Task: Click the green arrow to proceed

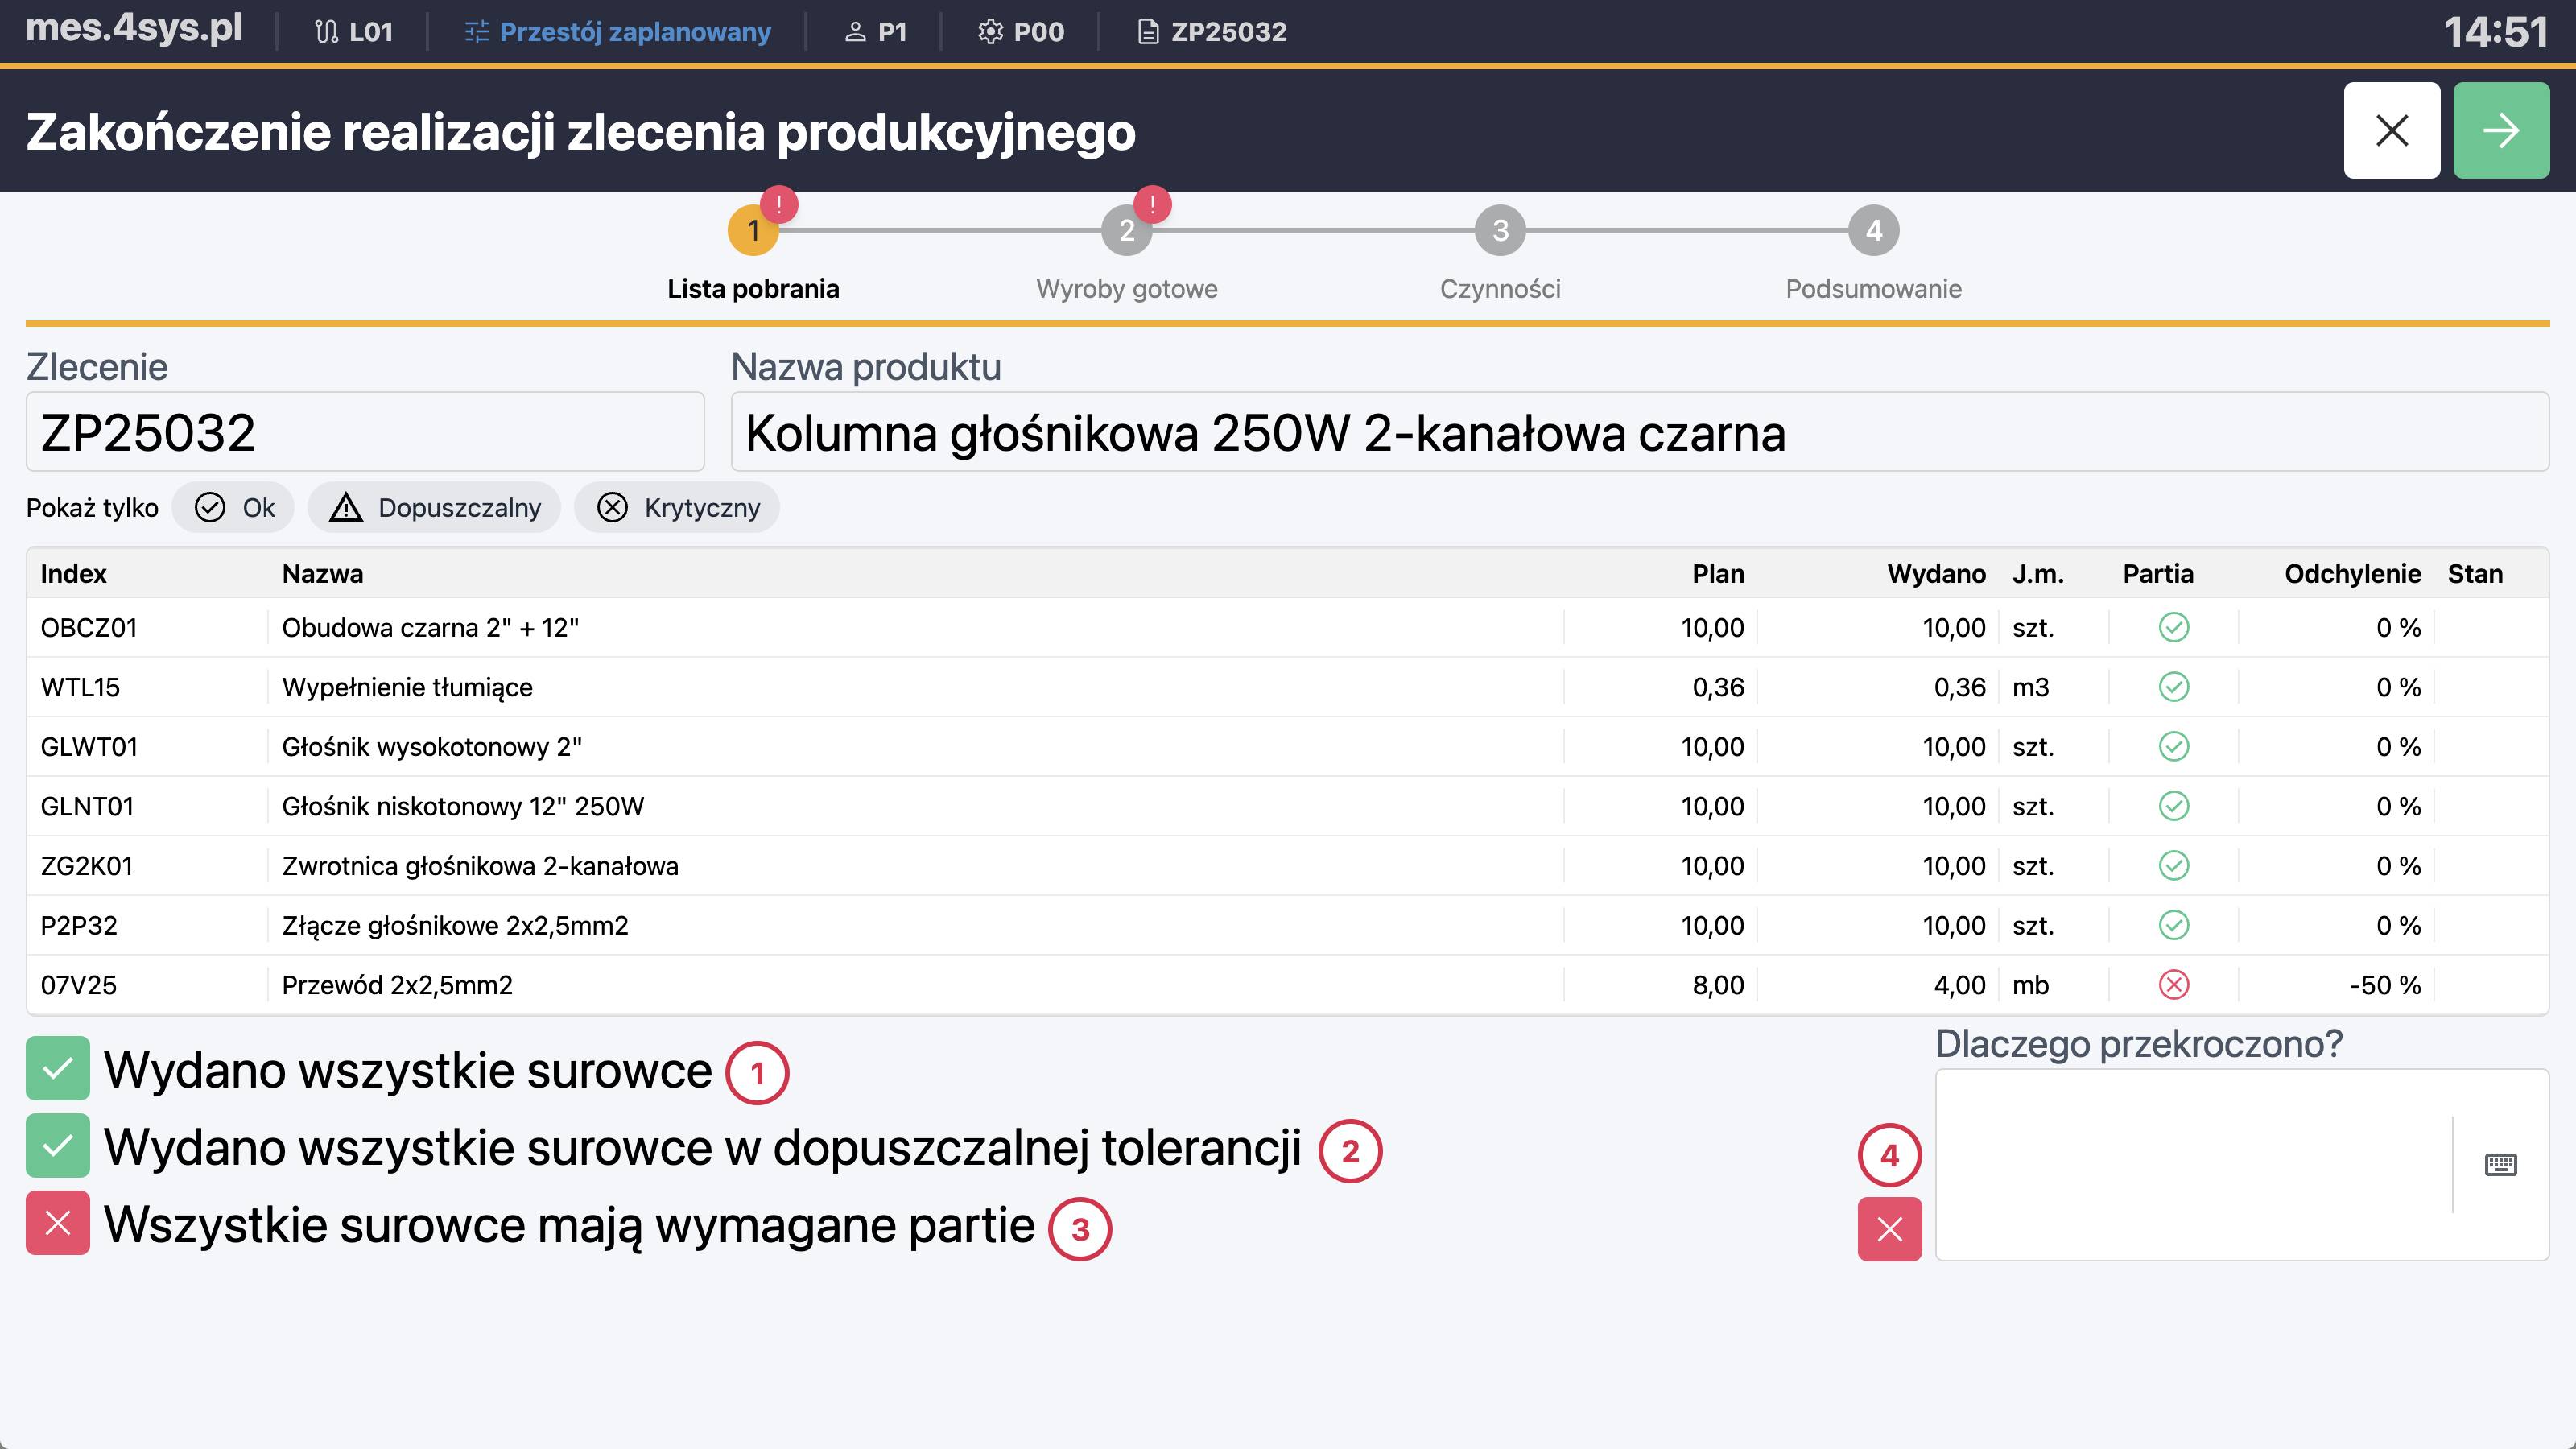Action: point(2500,130)
